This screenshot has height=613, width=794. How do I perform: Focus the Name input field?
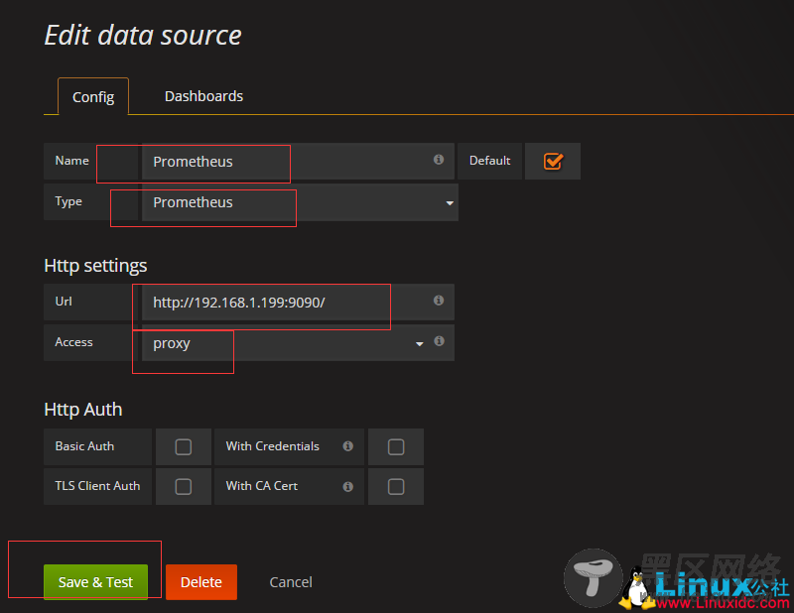(298, 162)
